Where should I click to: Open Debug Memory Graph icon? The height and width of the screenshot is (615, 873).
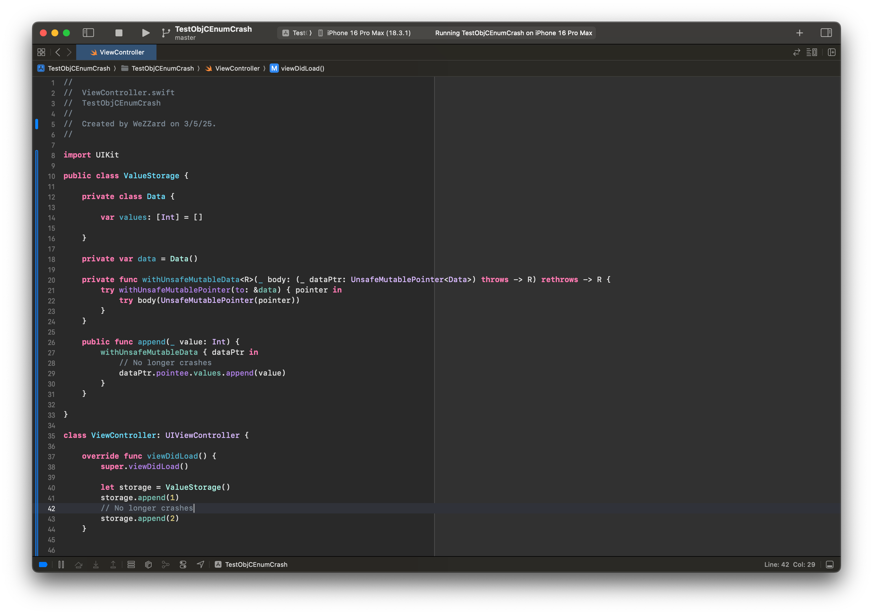pyautogui.click(x=166, y=565)
